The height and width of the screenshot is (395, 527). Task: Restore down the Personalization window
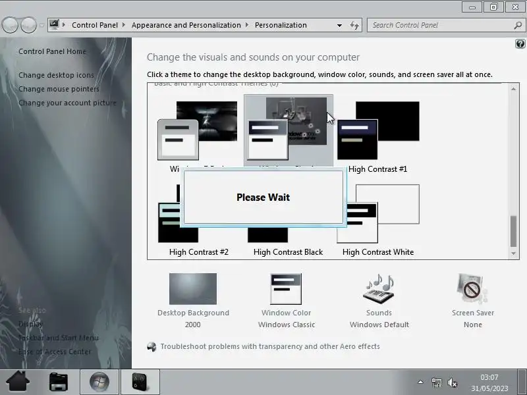tap(493, 7)
